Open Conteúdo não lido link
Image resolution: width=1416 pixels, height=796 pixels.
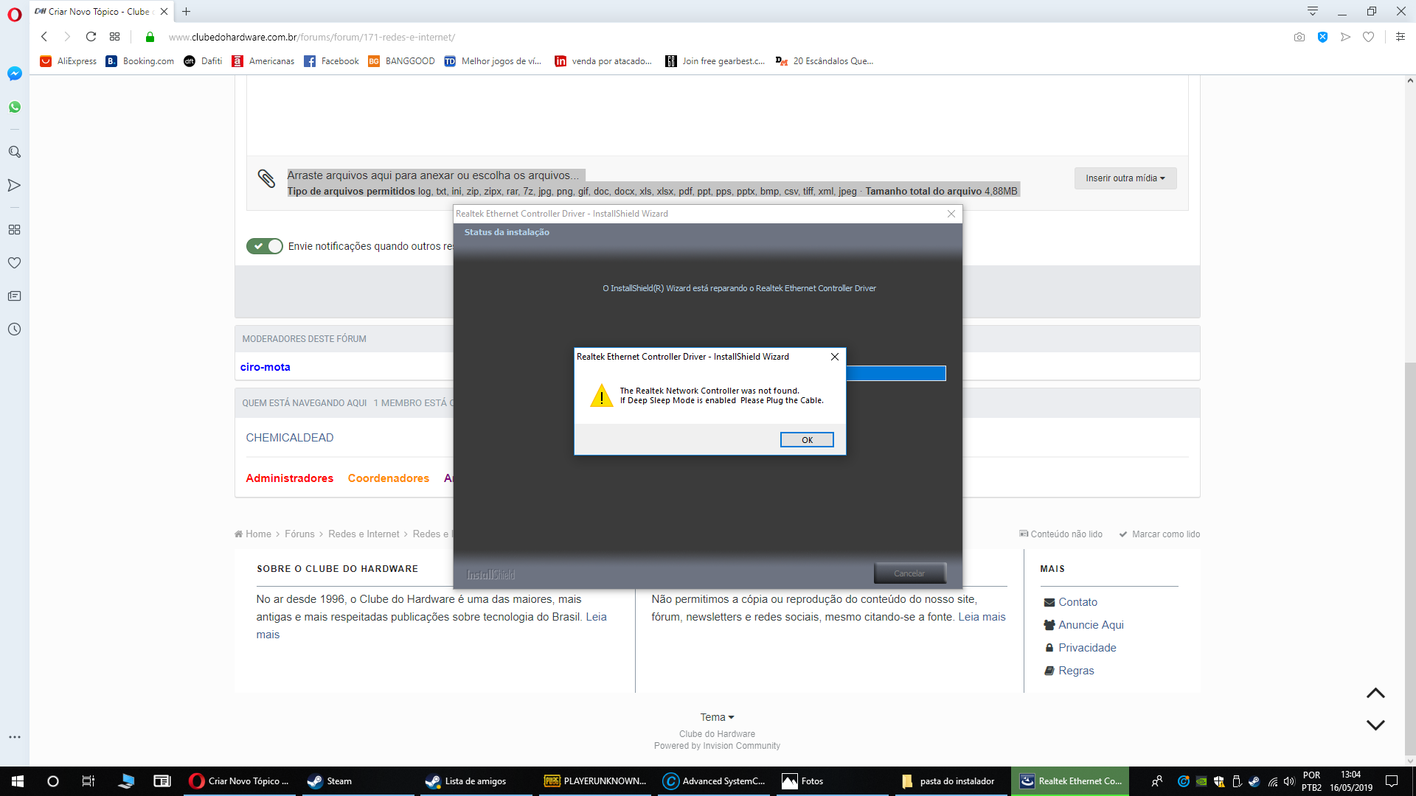tap(1061, 534)
